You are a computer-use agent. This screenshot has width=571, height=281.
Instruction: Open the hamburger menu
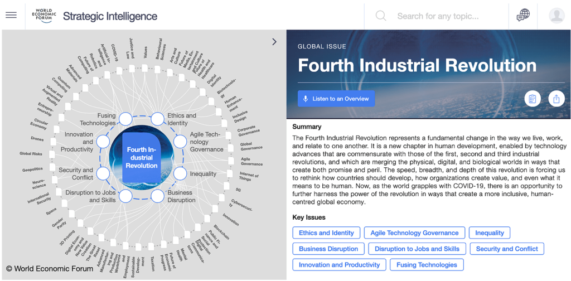point(11,15)
